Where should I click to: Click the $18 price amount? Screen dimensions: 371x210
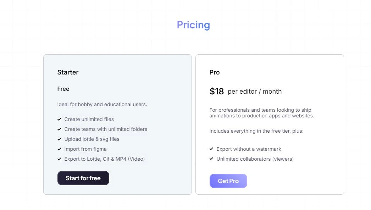tap(217, 92)
